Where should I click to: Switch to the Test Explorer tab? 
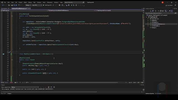(4, 9)
